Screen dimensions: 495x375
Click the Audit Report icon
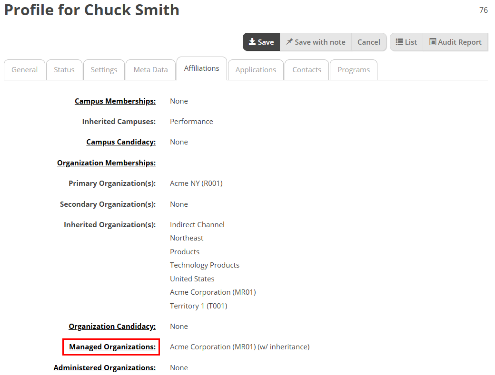433,42
